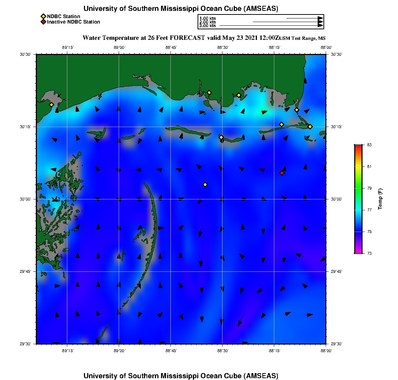
Task: Click the bottom 'Ocean Cube (AMSEAS)' title
Action: pos(181,376)
